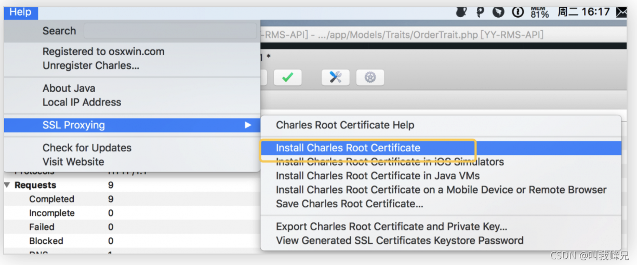Image resolution: width=637 pixels, height=265 pixels.
Task: Expand the SSL Proxying submenu
Action: (132, 125)
